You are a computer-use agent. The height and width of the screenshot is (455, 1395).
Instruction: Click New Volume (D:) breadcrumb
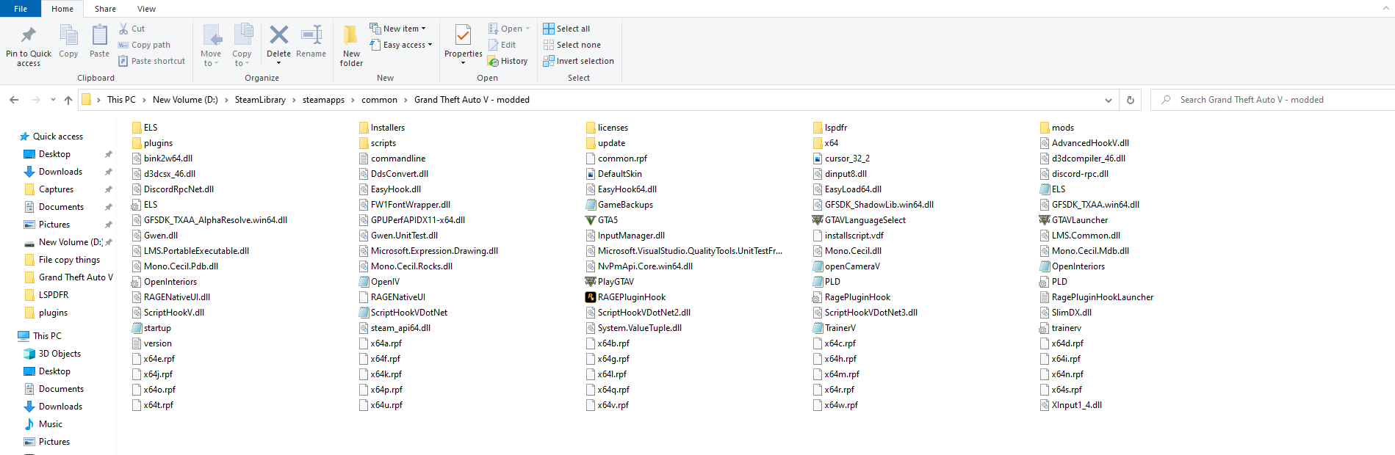[185, 100]
